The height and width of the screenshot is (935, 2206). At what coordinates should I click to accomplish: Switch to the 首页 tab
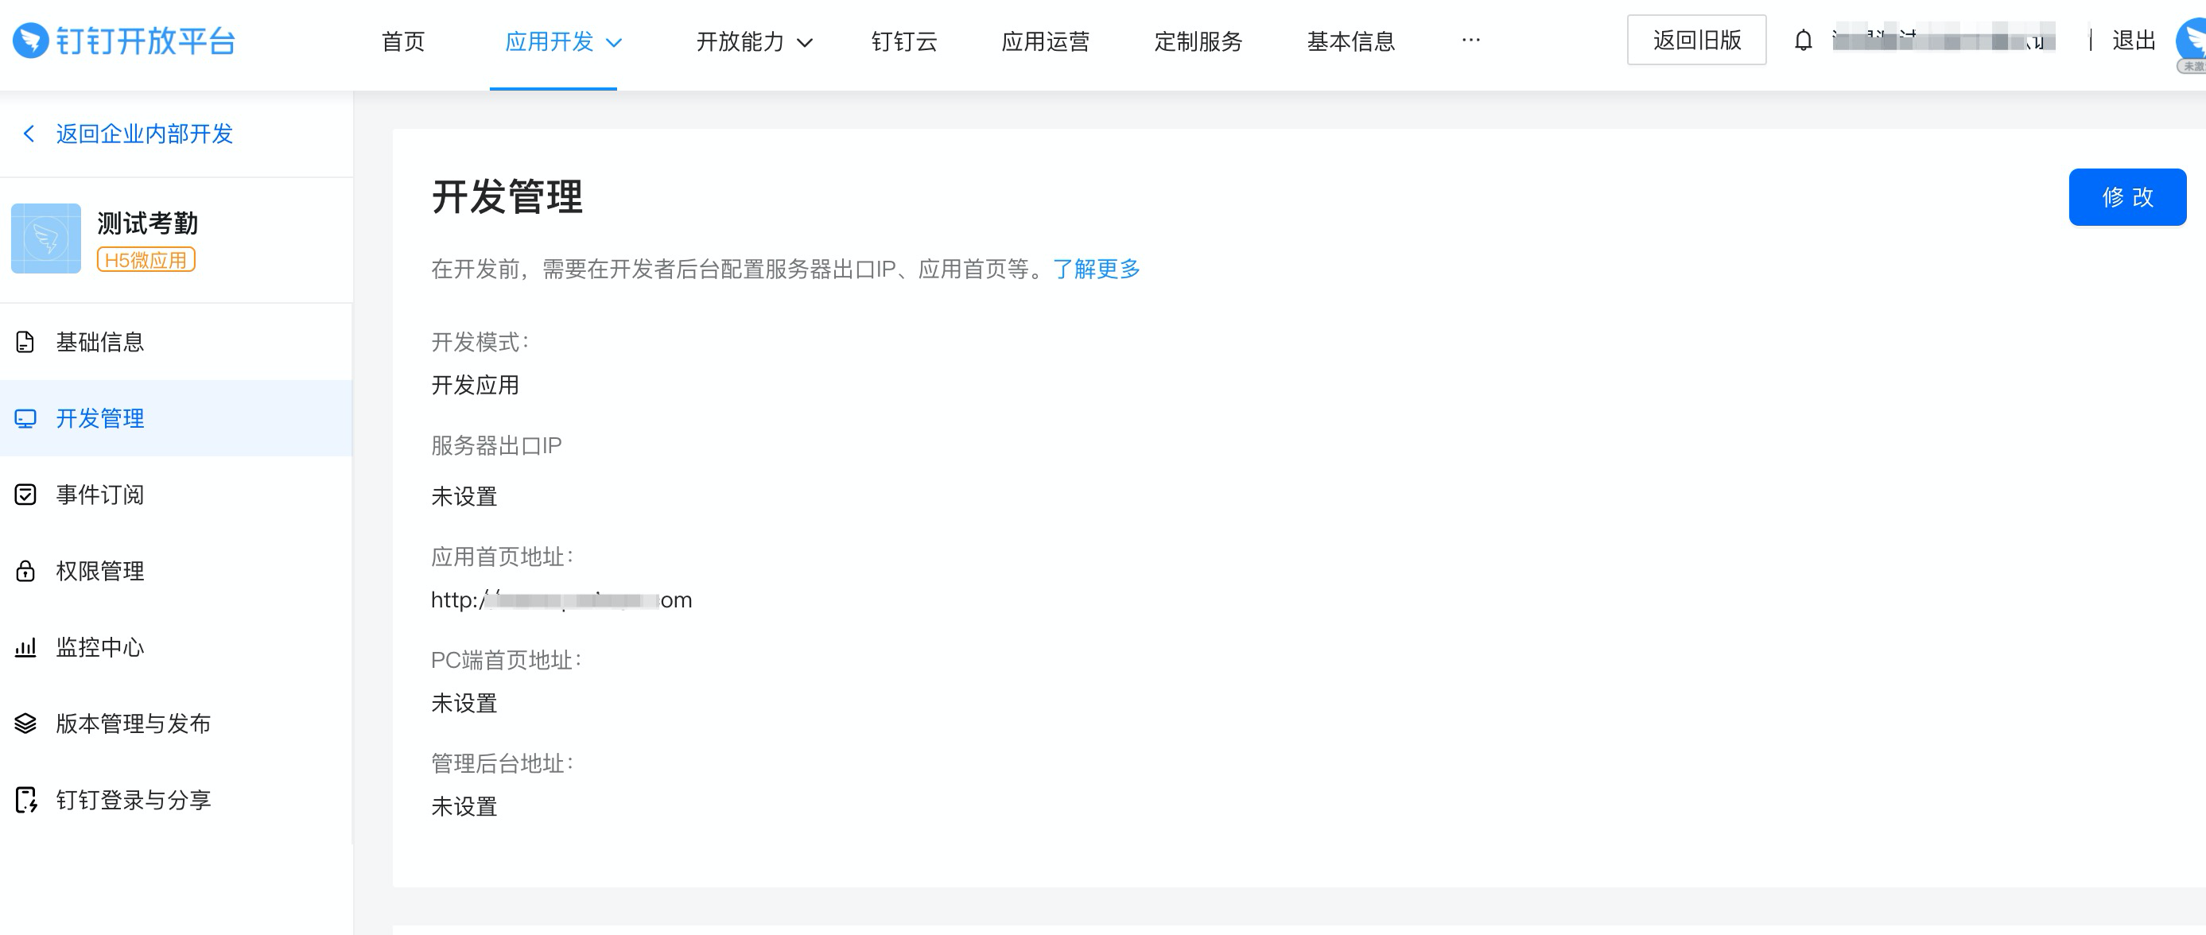click(403, 42)
